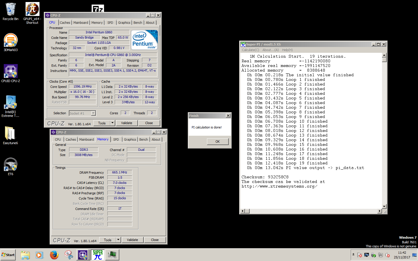Viewport: 418px width, 261px height.
Task: Open Windows Media Player from taskbar
Action: [39, 255]
